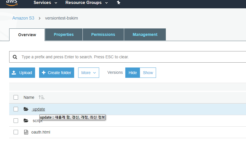This screenshot has height=141, width=246.
Task: Check the update folder checkbox
Action: [x=16, y=109]
